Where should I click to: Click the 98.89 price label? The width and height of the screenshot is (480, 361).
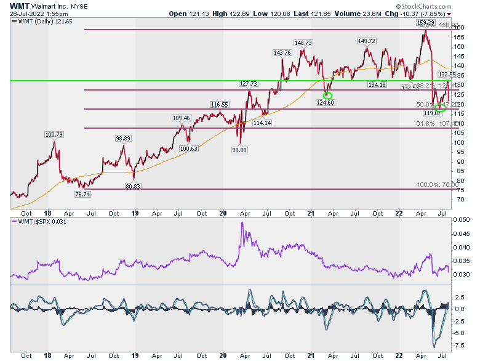(122, 138)
